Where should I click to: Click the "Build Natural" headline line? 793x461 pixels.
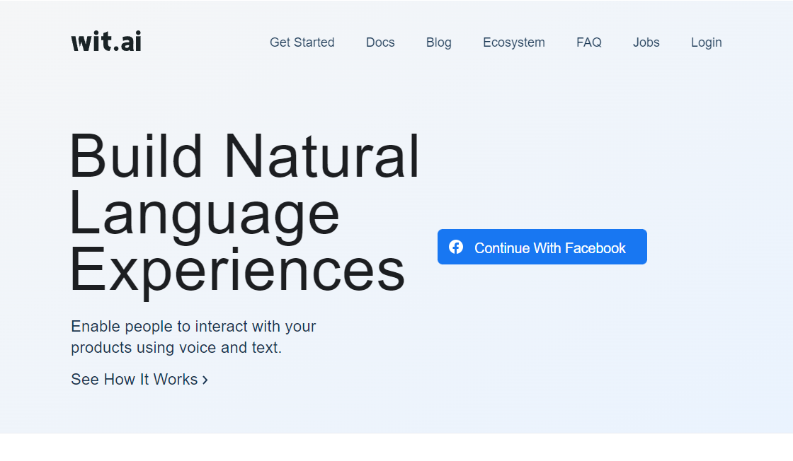click(244, 156)
